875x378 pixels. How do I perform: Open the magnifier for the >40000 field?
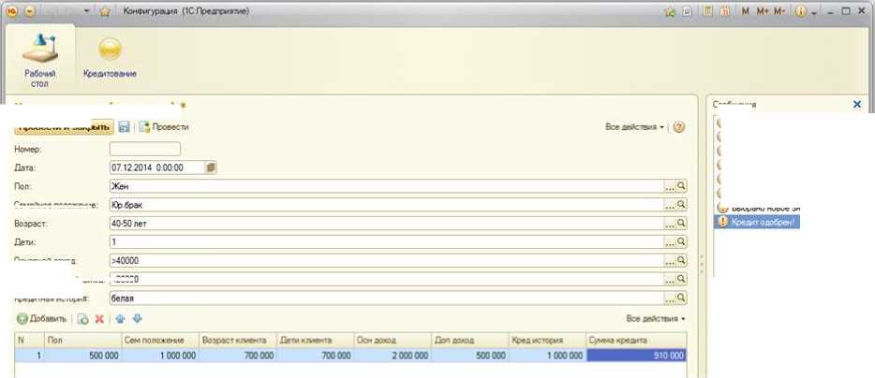click(681, 260)
